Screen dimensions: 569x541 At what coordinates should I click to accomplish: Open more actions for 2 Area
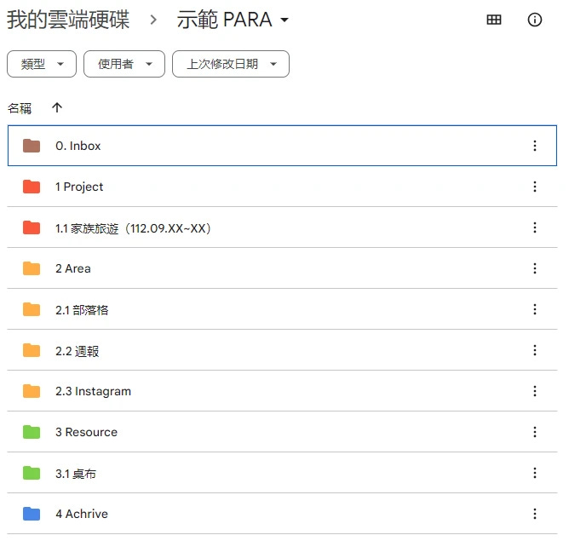point(535,268)
